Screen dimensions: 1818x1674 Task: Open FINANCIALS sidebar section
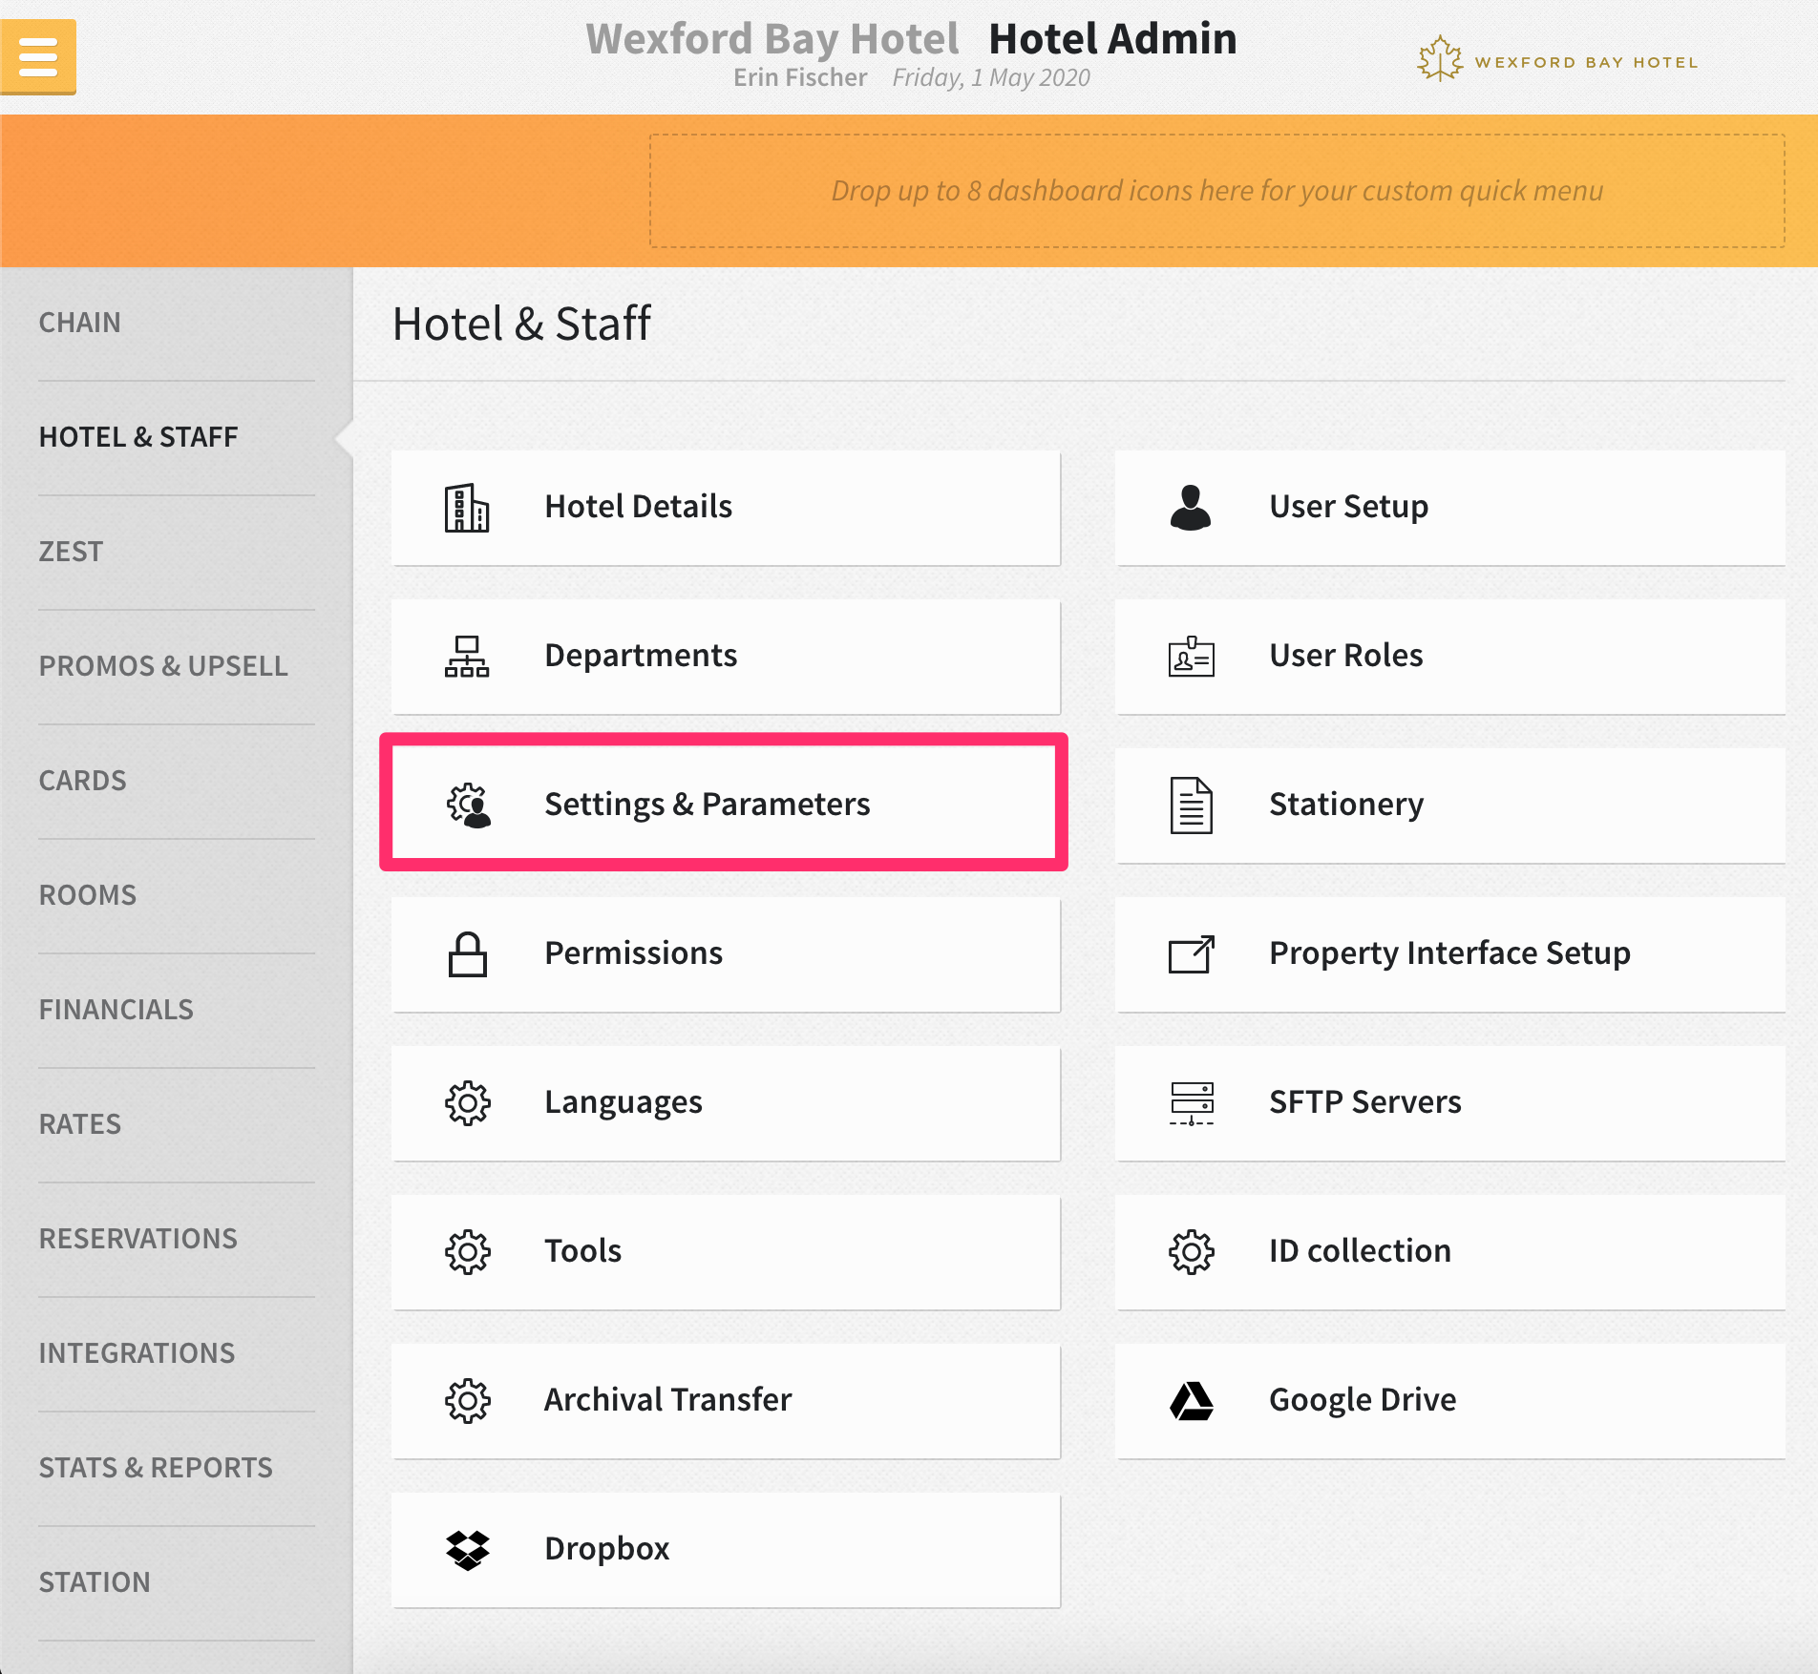116,1010
